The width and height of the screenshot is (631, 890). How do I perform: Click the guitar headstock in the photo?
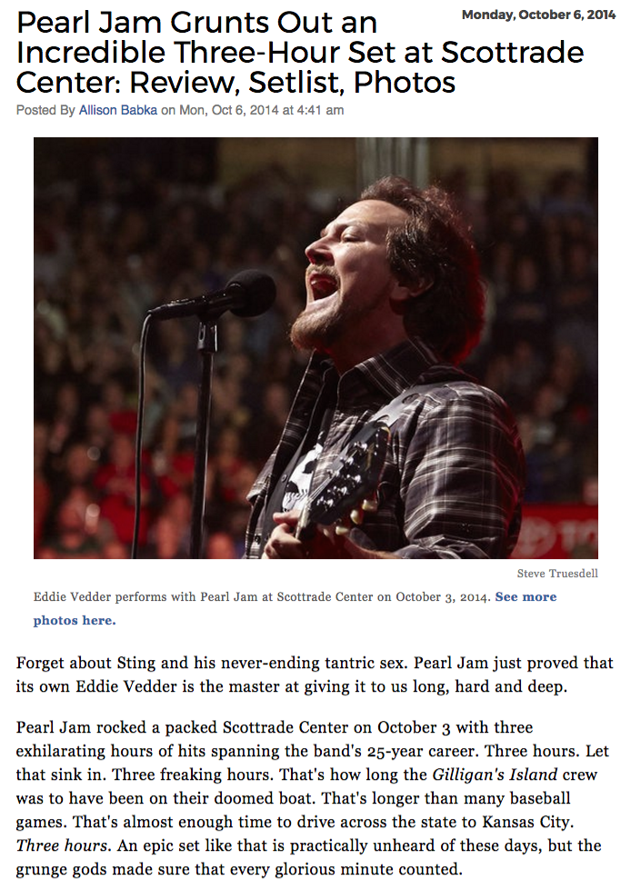[346, 475]
